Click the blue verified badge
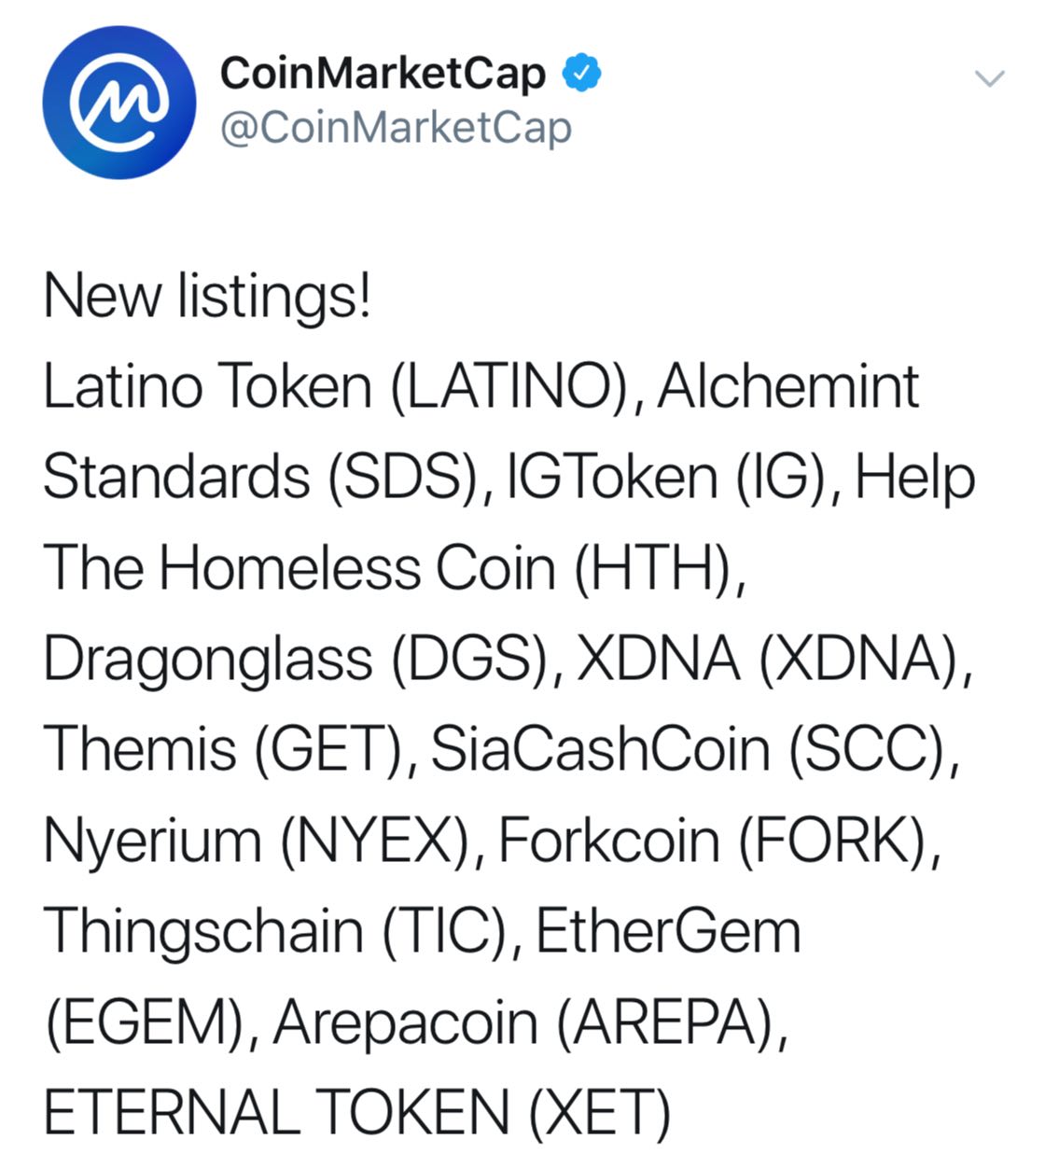Image resolution: width=1045 pixels, height=1168 pixels. pos(580,74)
